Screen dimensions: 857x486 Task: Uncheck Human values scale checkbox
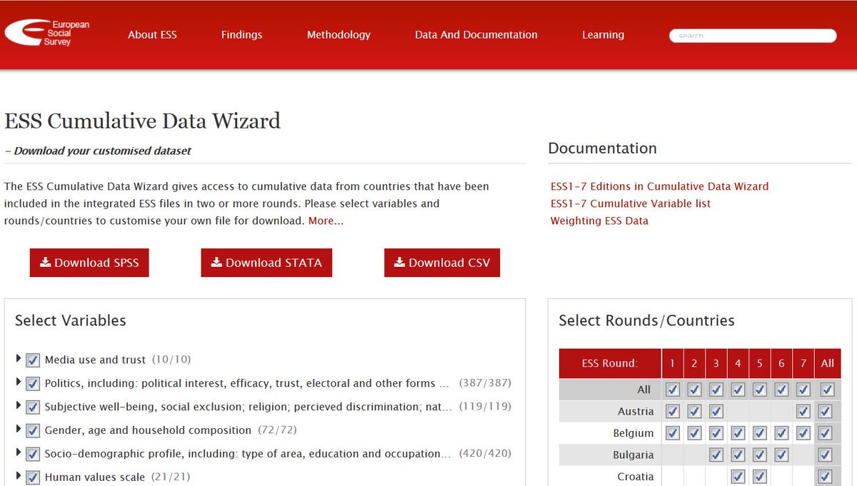(x=32, y=477)
